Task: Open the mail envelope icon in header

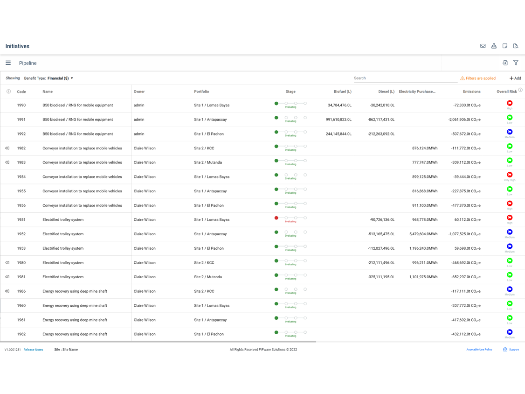Action: point(483,46)
